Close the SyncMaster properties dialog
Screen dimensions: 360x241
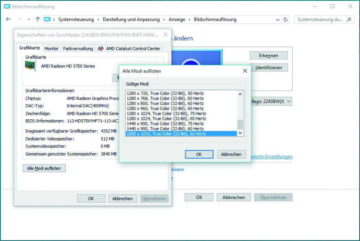(165, 35)
